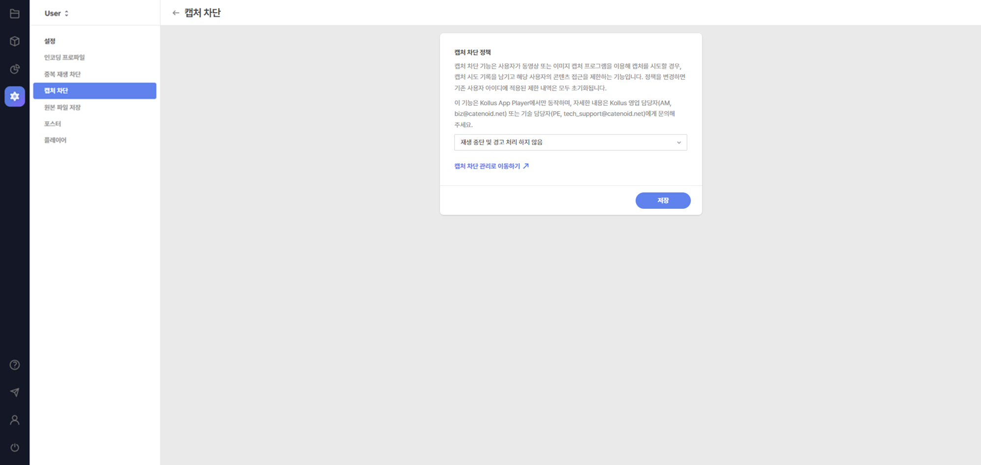Viewport: 981px width, 465px height.
Task: Open the user profile icon in sidebar
Action: [15, 420]
